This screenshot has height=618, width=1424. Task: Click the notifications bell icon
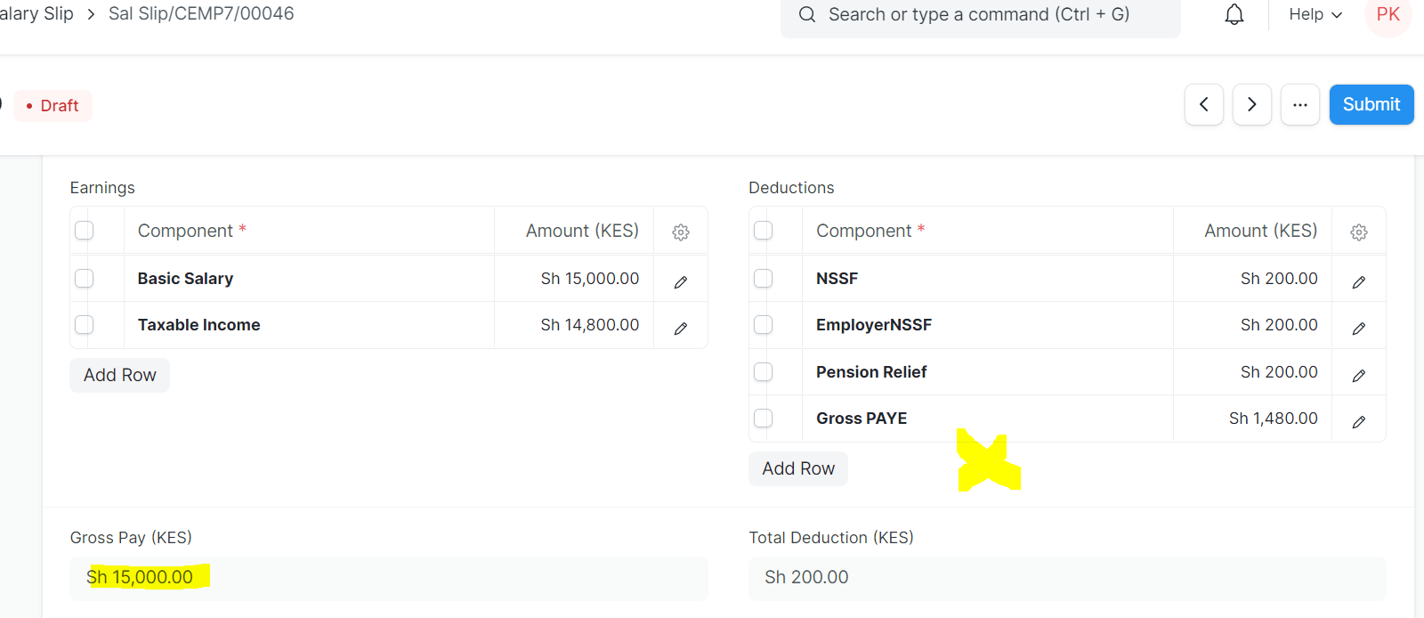point(1234,15)
